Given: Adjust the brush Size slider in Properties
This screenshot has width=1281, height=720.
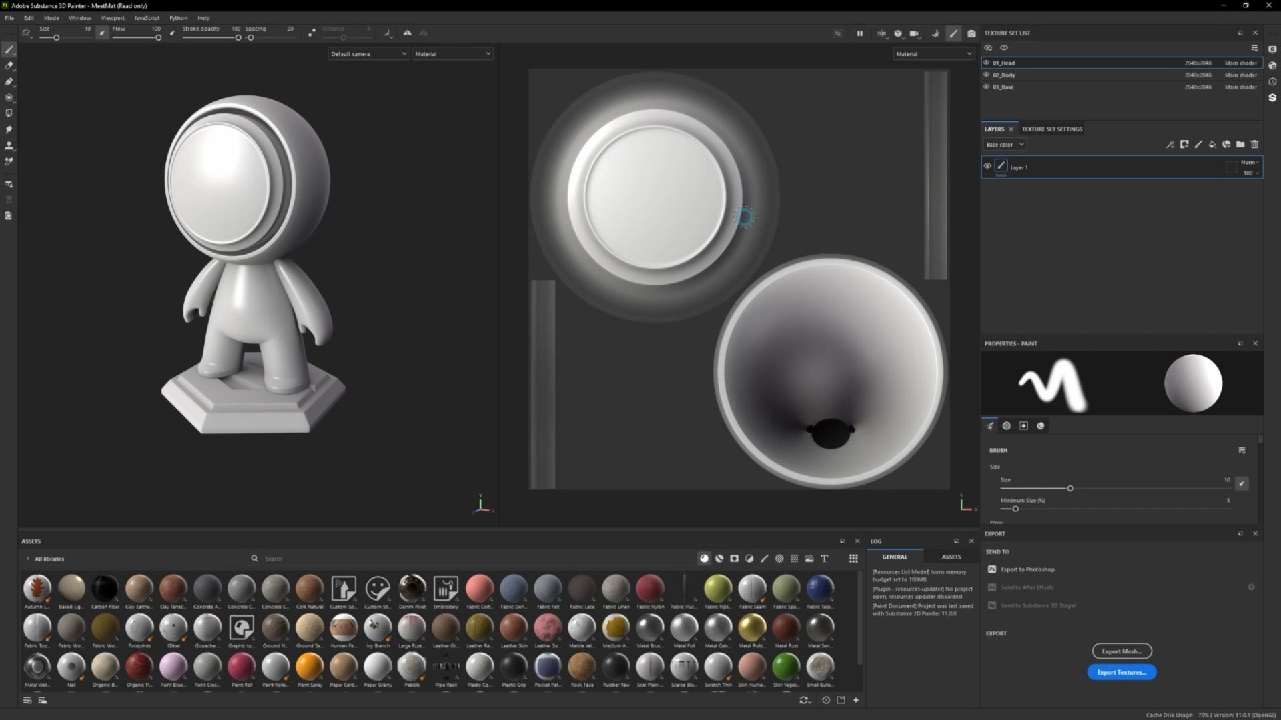Looking at the screenshot, I should point(1070,489).
